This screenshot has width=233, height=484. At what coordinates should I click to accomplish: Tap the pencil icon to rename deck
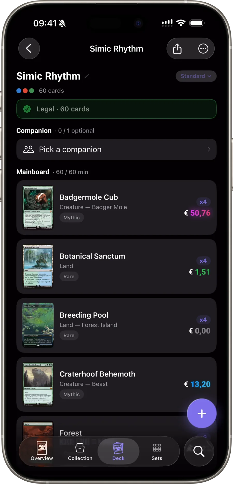[87, 76]
